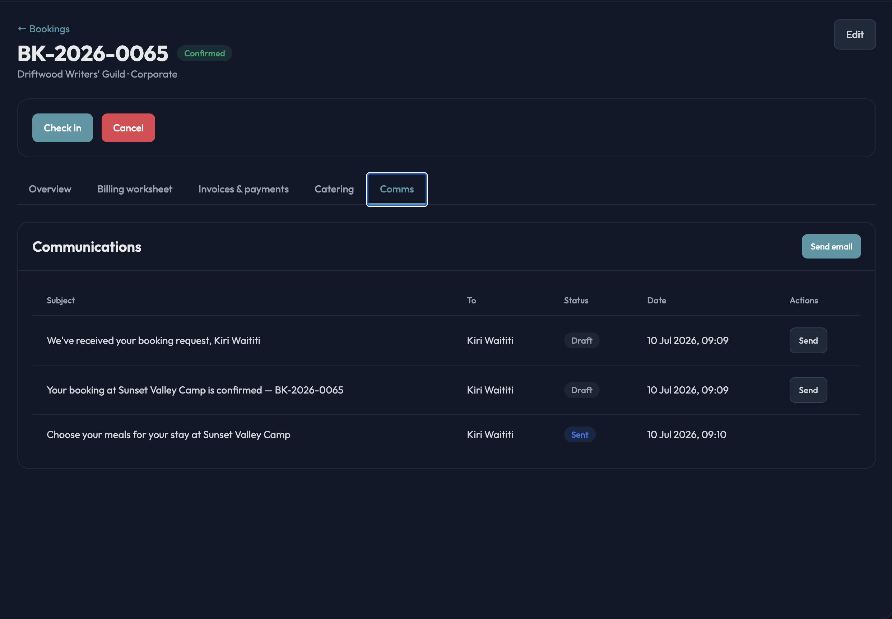The width and height of the screenshot is (892, 619).
Task: Open "Your booking at Sunset Valley Camp is confirmed" subject
Action: click(x=195, y=390)
